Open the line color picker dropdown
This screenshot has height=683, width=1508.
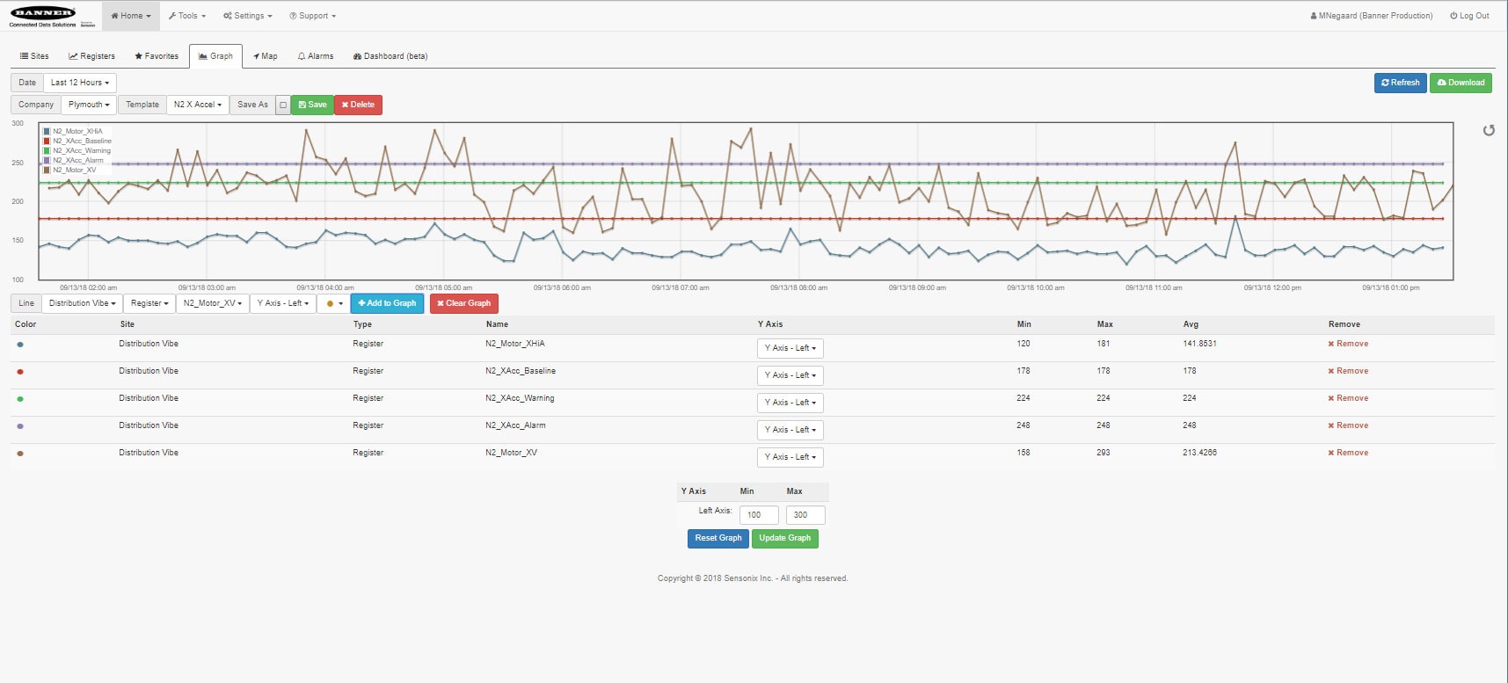333,303
